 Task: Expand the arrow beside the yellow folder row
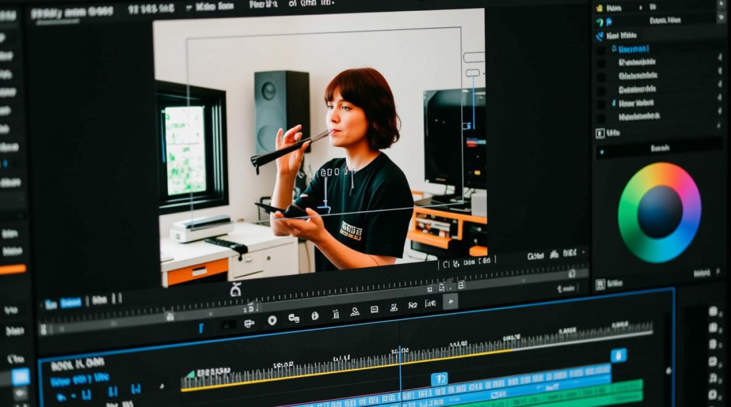(640, 8)
